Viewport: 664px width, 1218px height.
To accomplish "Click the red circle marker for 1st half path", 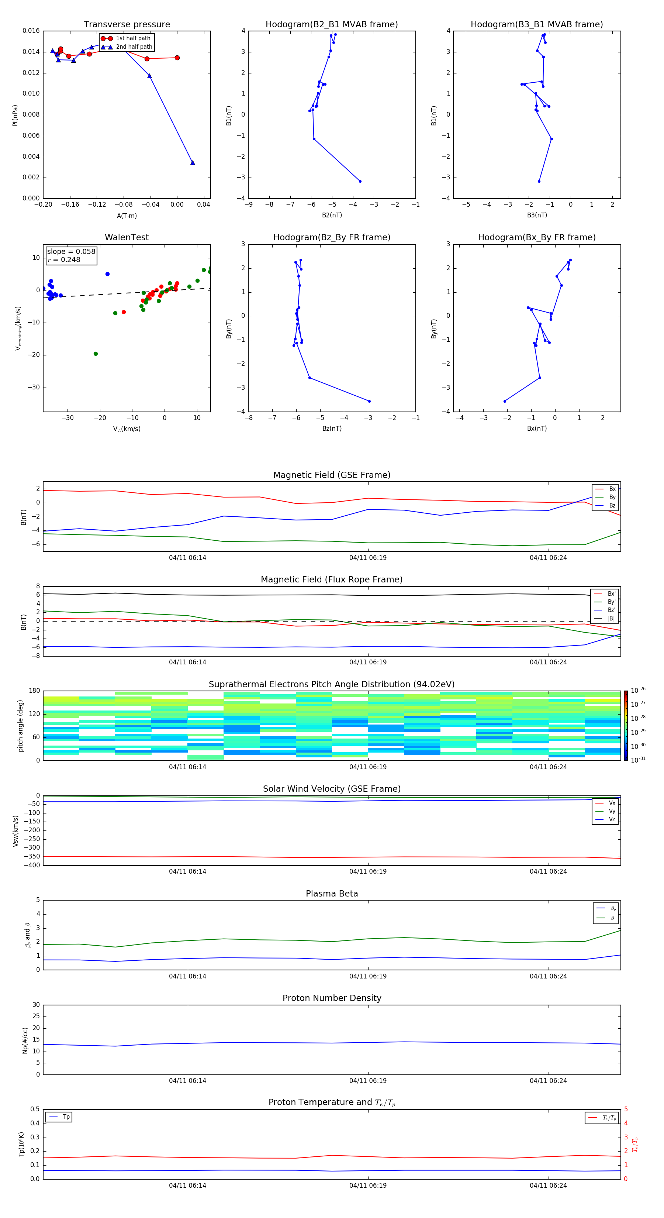I will pos(107,38).
